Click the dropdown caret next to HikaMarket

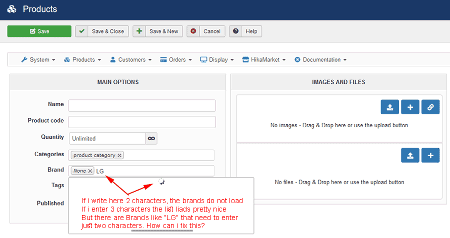[284, 60]
